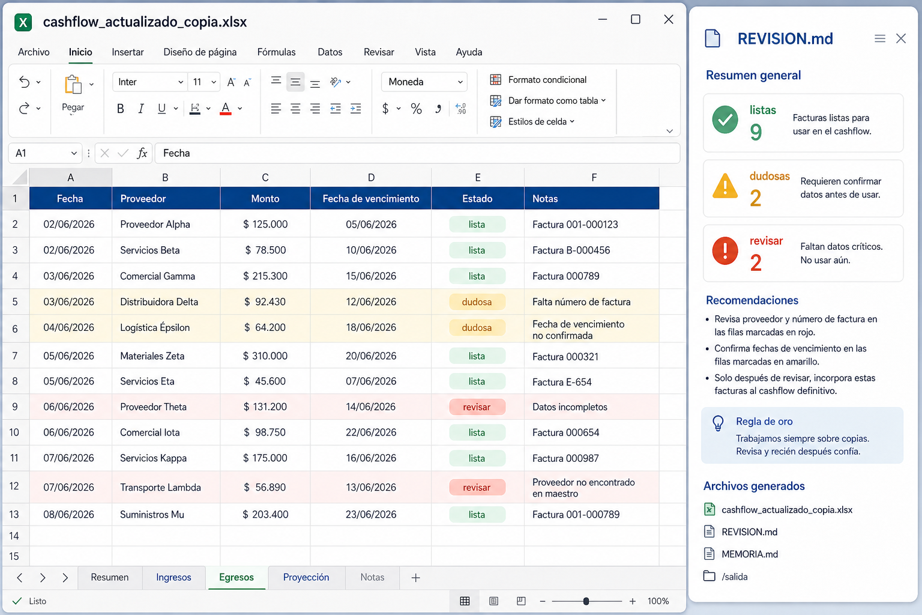Open the font size 11 dropdown
The width and height of the screenshot is (922, 615).
click(205, 82)
